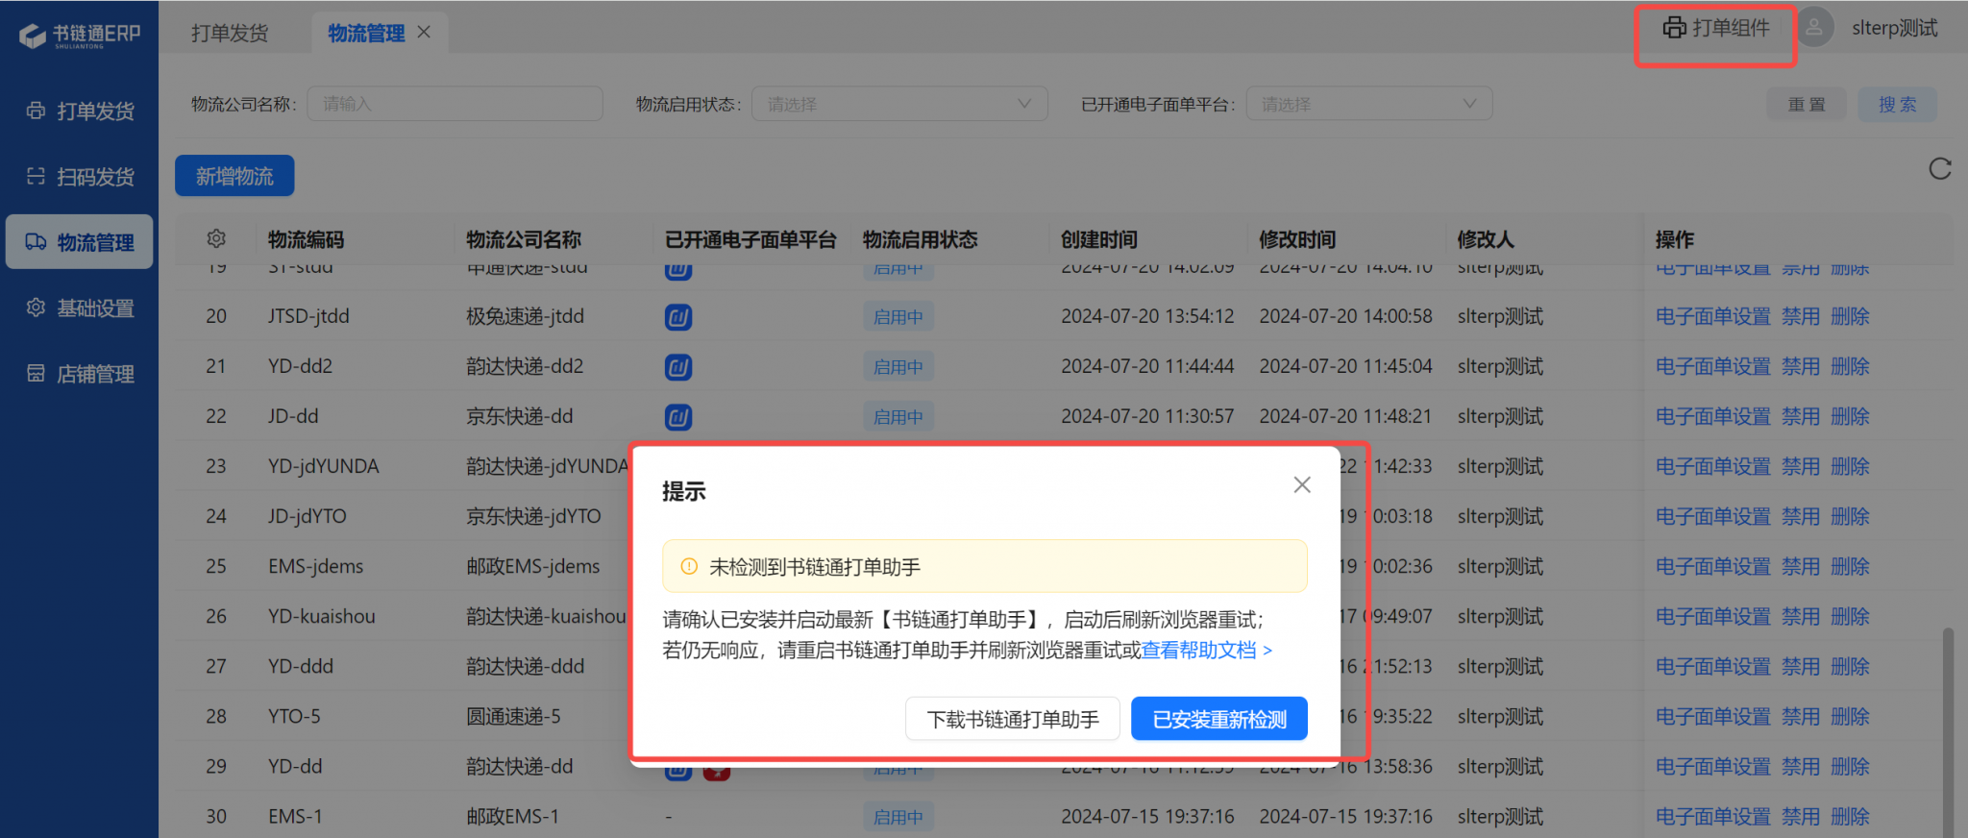The image size is (1968, 838).
Task: Select cell 京东快递-jdYTO
Action: [533, 516]
